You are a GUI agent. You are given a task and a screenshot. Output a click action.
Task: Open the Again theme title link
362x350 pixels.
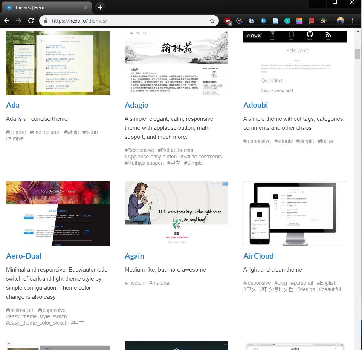[134, 256]
